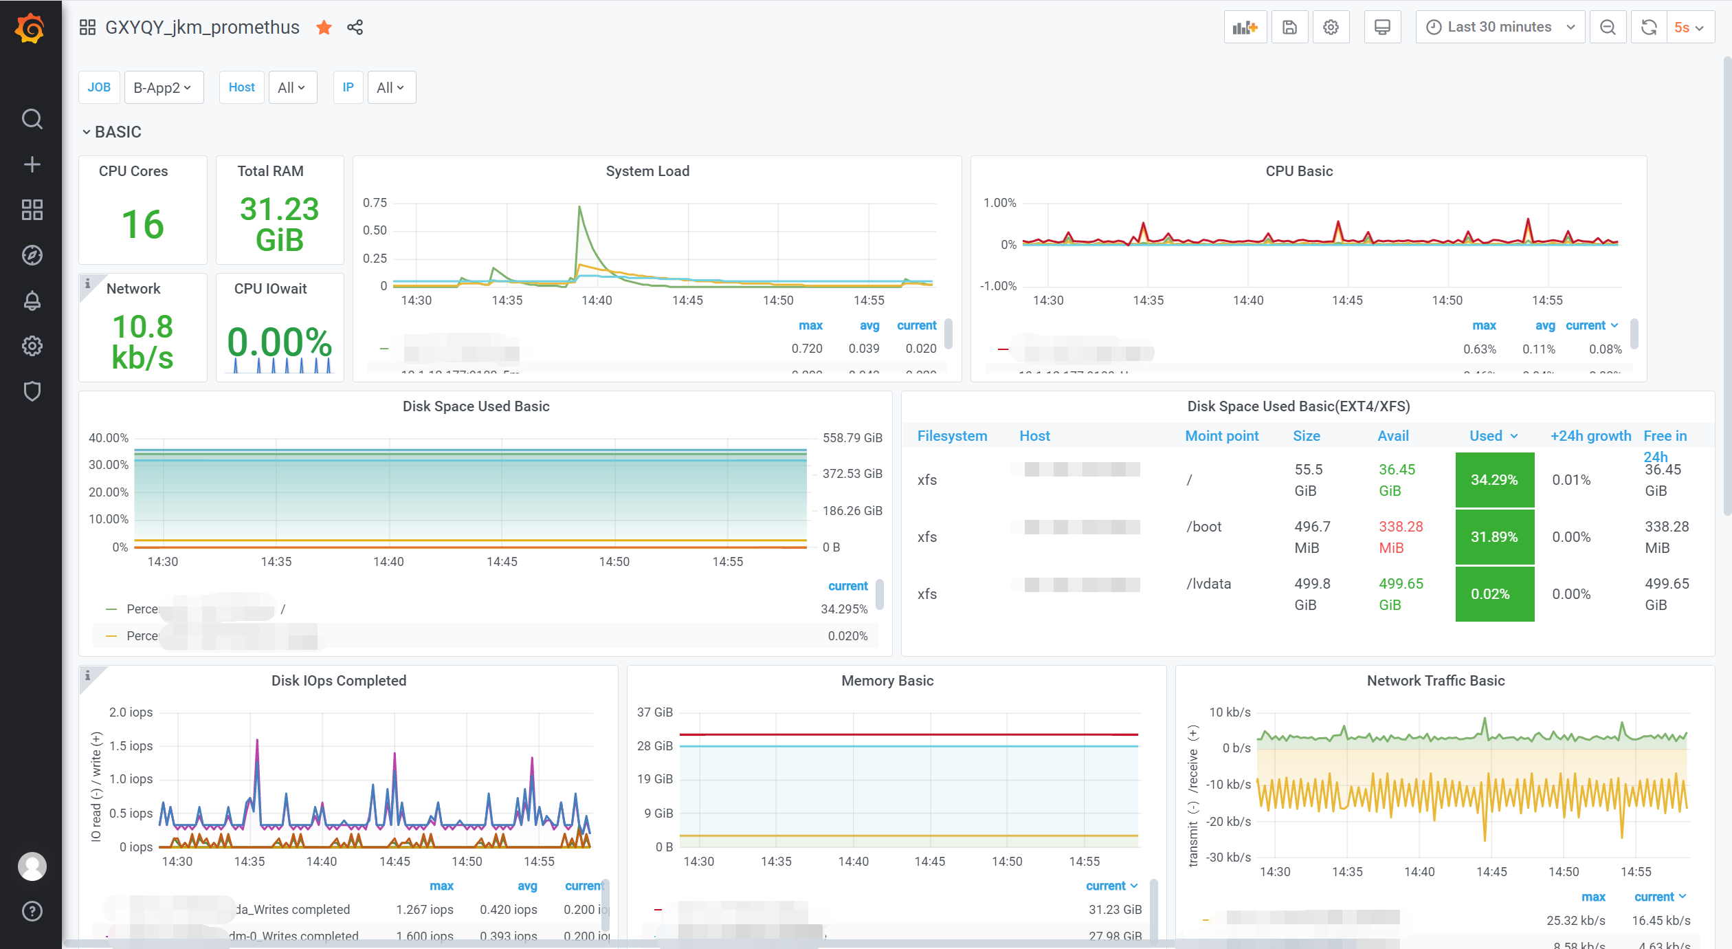Screen dimensions: 1732x949
Task: Toggle the root Percent series legend
Action: 142,609
